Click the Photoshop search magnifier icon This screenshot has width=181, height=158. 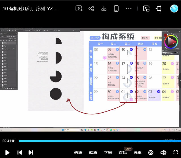tap(73, 30)
